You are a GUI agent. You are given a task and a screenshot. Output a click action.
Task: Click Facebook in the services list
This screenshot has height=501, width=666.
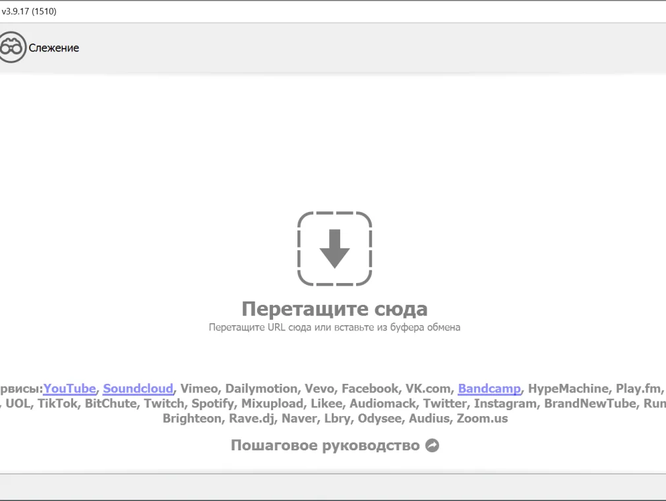point(370,388)
